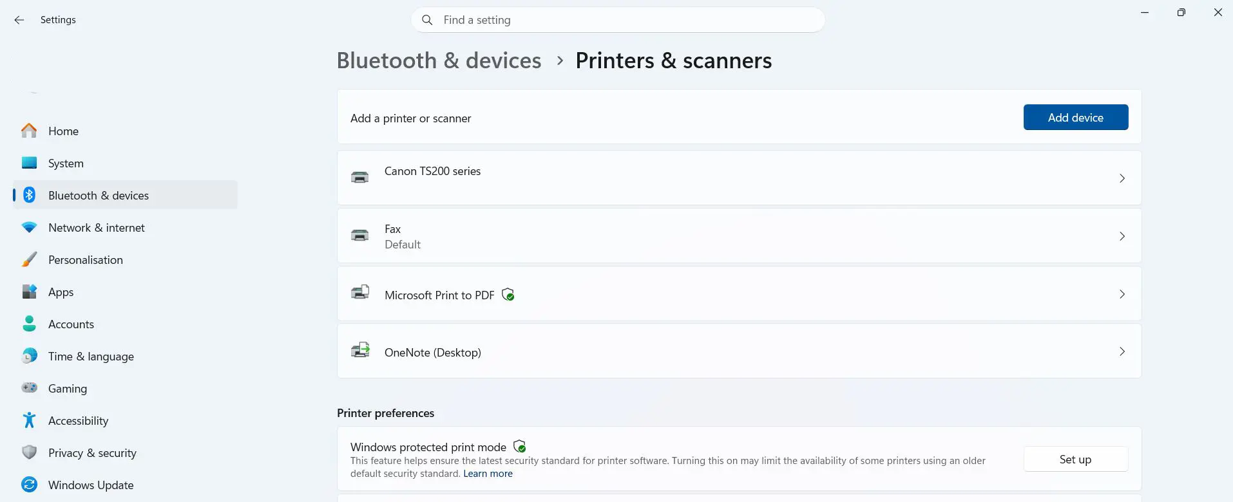The height and width of the screenshot is (502, 1233).
Task: Click the Printer preferences heading
Action: [386, 413]
